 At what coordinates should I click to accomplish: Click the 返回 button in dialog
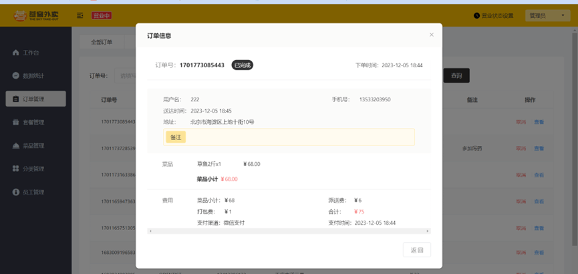(x=417, y=250)
